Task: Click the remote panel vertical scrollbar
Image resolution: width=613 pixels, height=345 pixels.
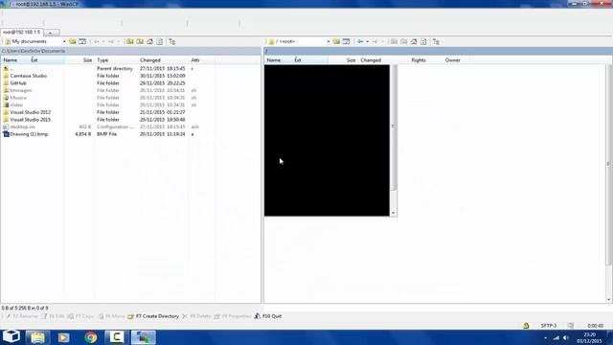Action: click(x=608, y=184)
